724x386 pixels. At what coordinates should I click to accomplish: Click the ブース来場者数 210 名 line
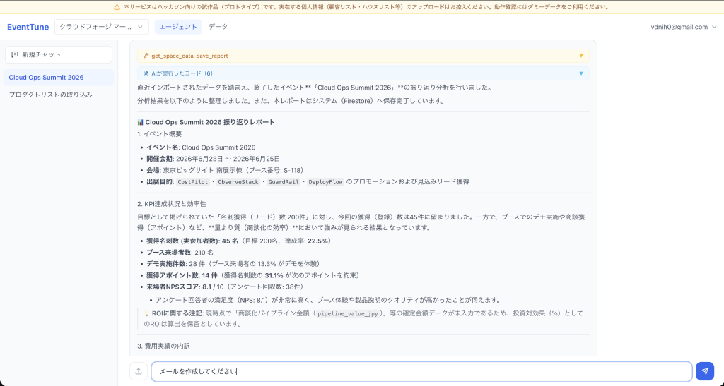180,253
